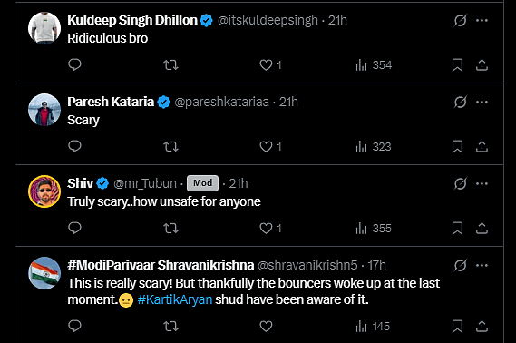The image size is (516, 343).
Task: Open the #KartikAryan hashtag link
Action: pyautogui.click(x=175, y=299)
